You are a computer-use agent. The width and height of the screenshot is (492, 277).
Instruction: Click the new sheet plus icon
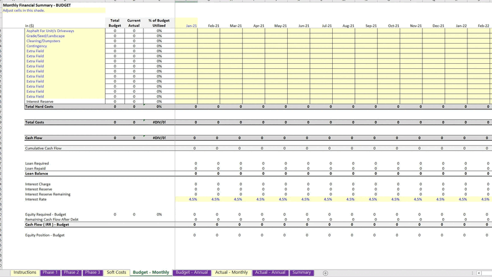pos(325,273)
